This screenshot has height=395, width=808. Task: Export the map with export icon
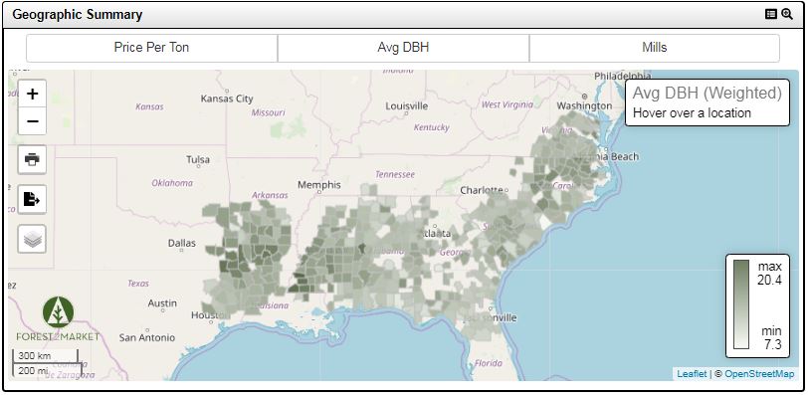32,199
